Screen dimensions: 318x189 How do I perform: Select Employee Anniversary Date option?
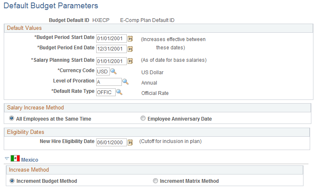tap(143, 119)
